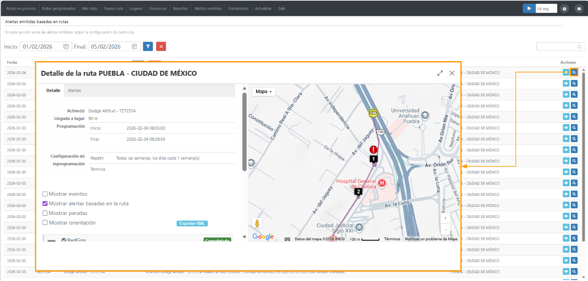Image resolution: width=588 pixels, height=281 pixels.
Task: Click the yellow INI start marker on map
Action: coord(373,113)
